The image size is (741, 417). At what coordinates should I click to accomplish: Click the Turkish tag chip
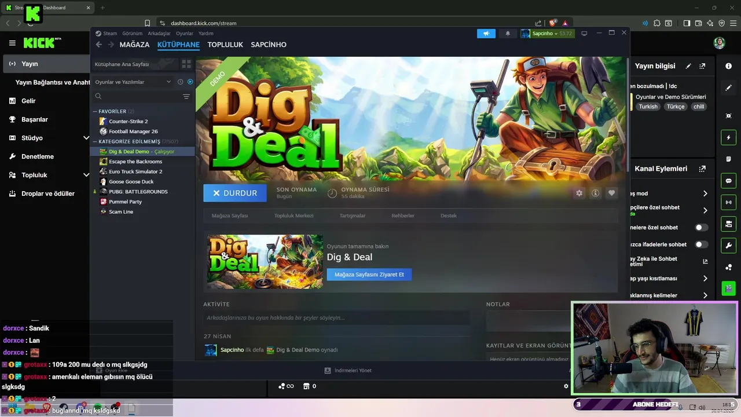pos(648,107)
